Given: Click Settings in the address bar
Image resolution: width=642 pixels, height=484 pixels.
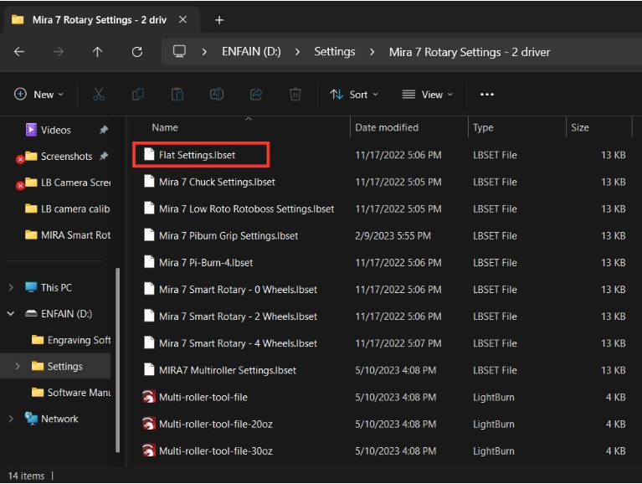Looking at the screenshot, I should pos(335,52).
